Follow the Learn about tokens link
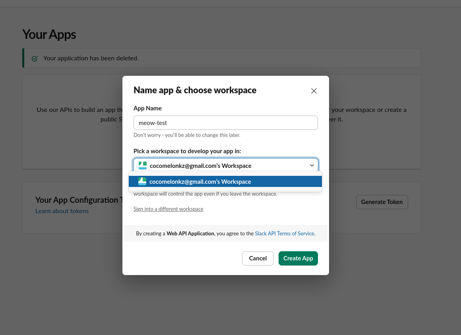The height and width of the screenshot is (335, 461). point(62,211)
